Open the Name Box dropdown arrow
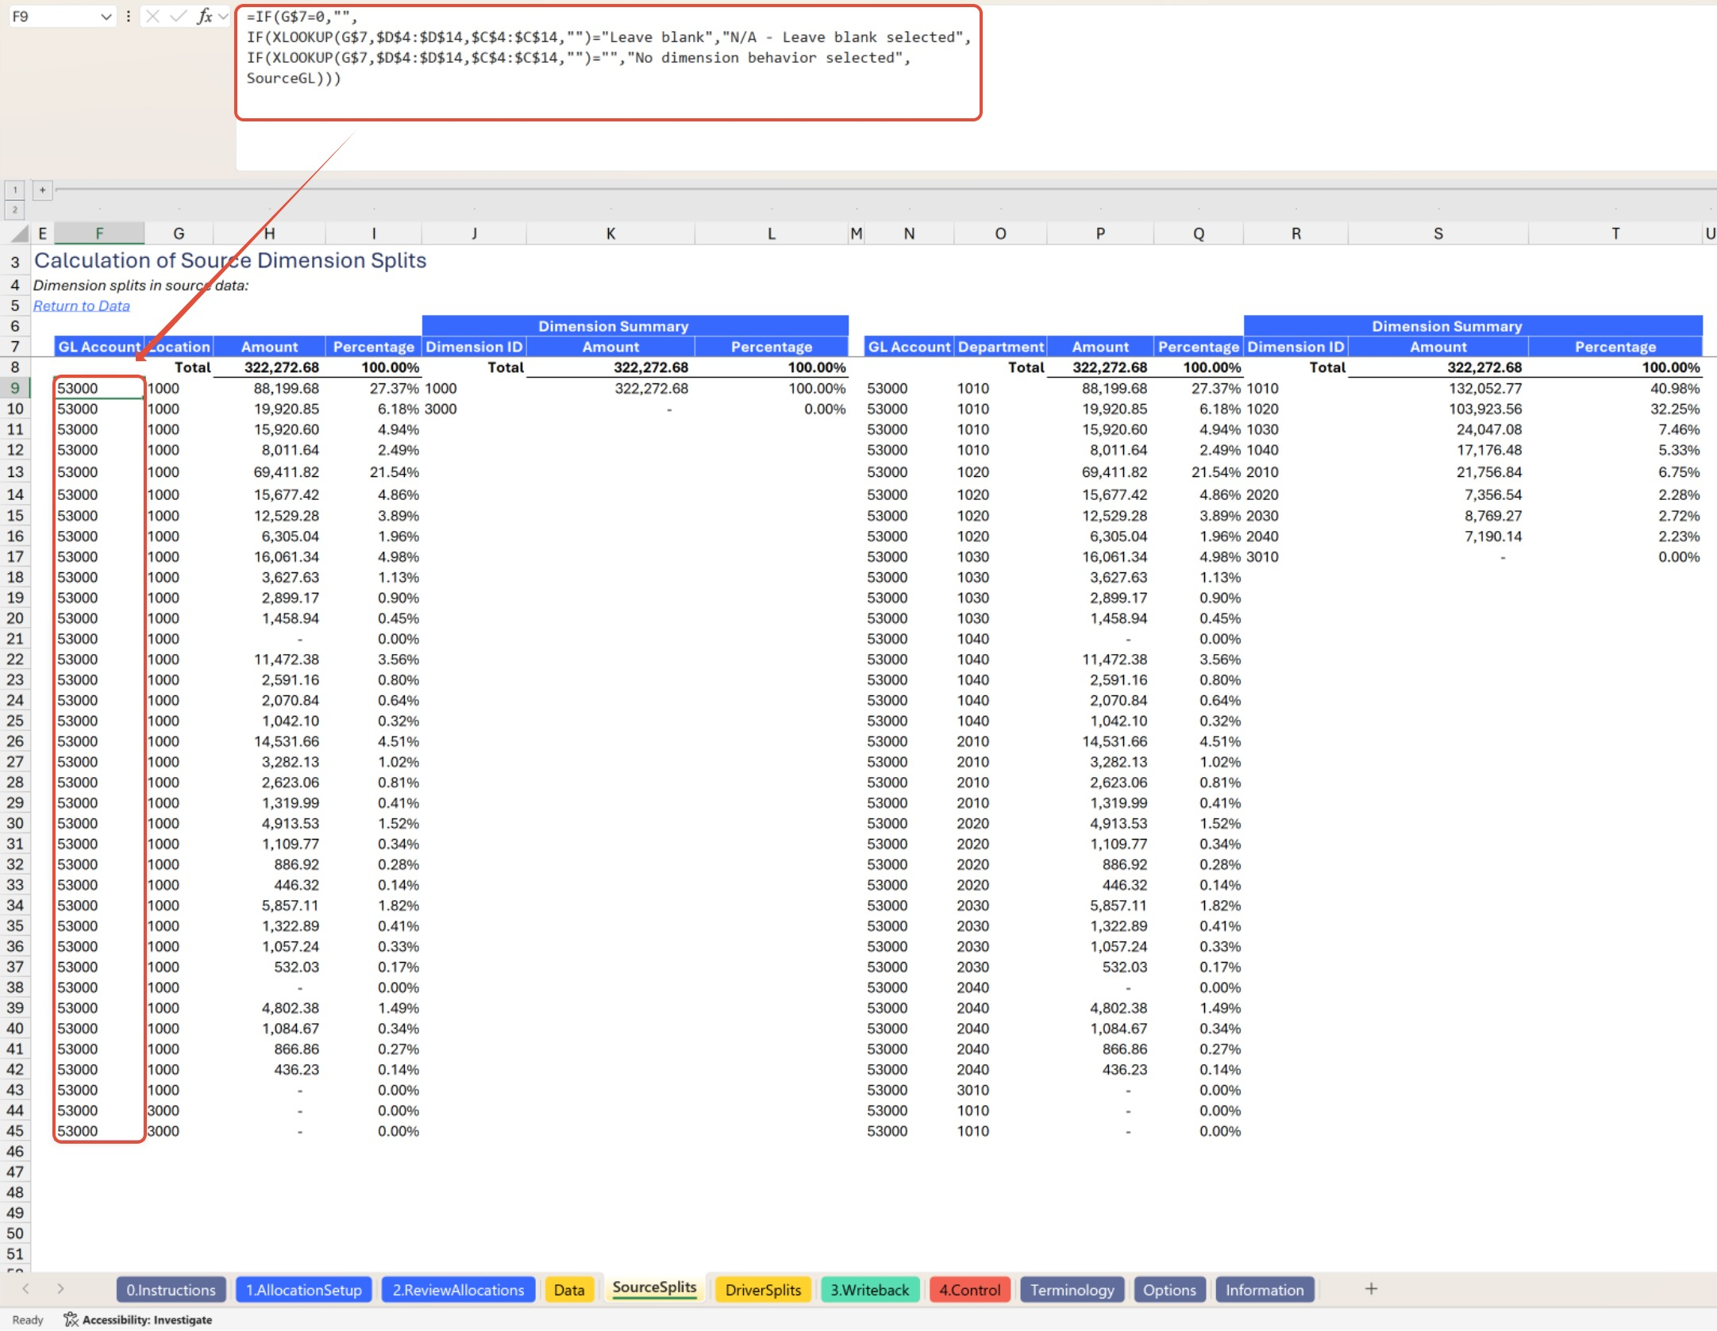This screenshot has height=1331, width=1717. pos(106,16)
